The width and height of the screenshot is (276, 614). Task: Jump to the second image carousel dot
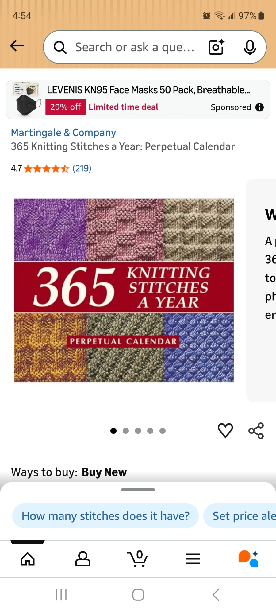(126, 431)
